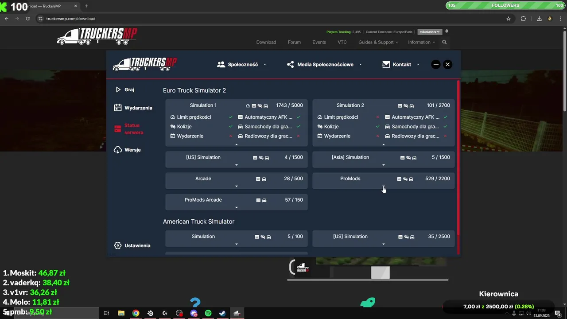Open Steam from the taskbar
This screenshot has width=567, height=319.
222,313
